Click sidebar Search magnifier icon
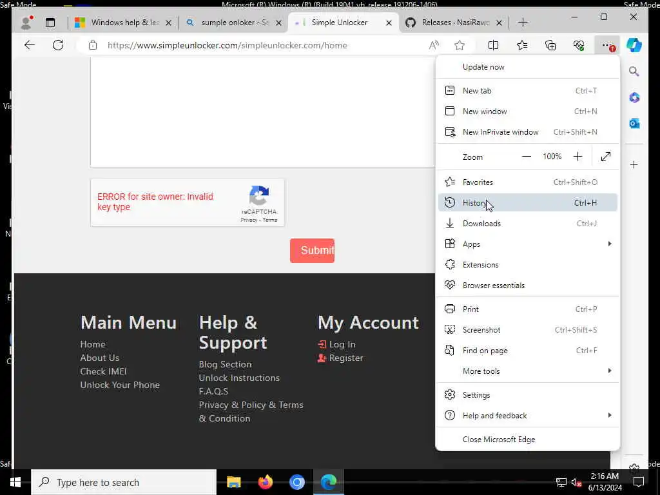Viewport: 660px width, 495px height. [x=634, y=72]
